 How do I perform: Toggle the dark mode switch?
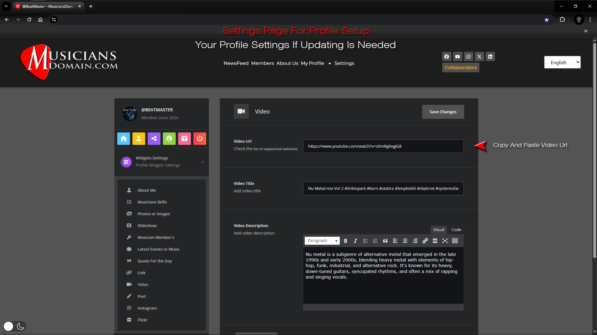tap(15, 326)
